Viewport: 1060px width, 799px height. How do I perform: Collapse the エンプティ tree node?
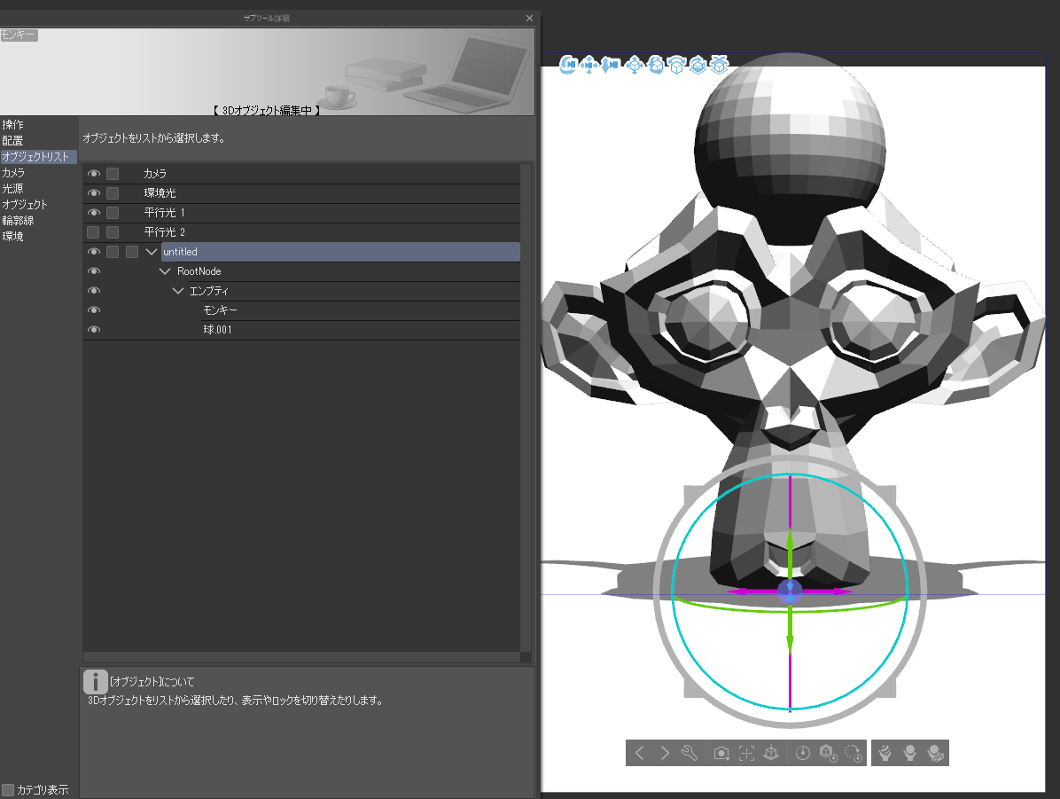point(178,291)
